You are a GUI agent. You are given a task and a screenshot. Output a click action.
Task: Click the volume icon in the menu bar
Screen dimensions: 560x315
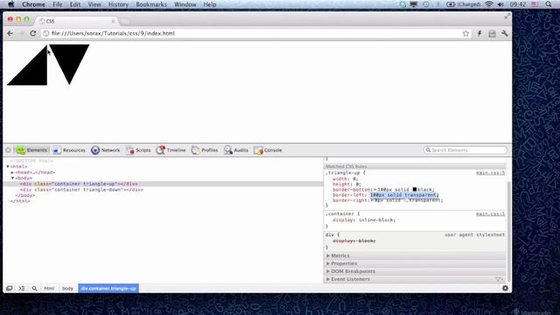point(500,4)
